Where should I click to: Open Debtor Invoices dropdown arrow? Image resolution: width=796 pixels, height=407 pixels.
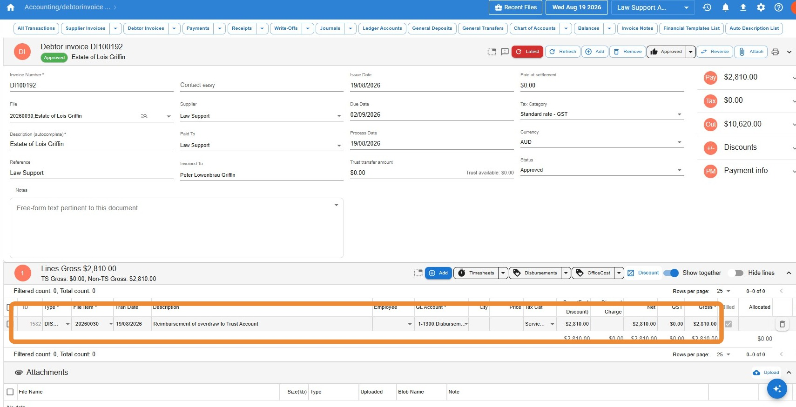pos(174,28)
